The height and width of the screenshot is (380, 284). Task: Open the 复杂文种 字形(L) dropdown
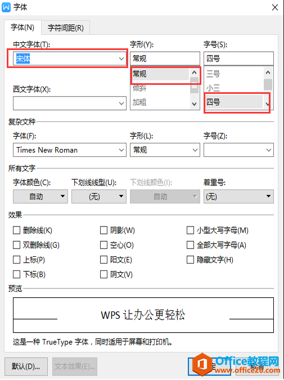point(195,150)
